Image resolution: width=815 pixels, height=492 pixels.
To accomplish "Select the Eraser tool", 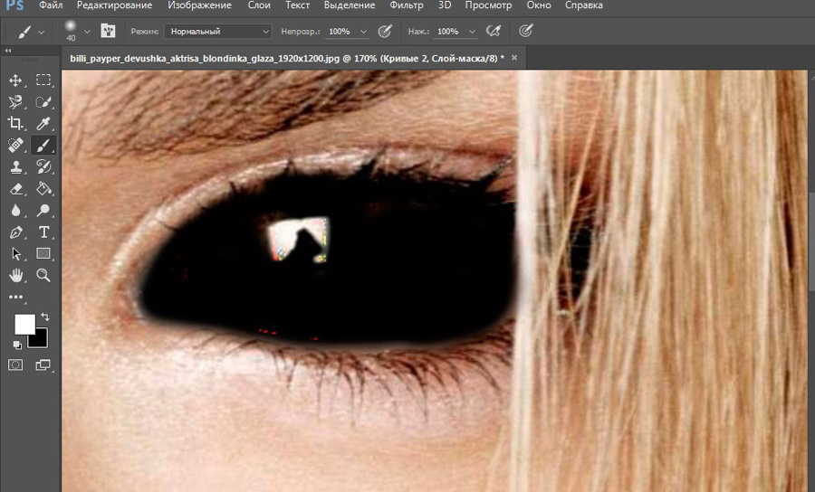I will (15, 189).
